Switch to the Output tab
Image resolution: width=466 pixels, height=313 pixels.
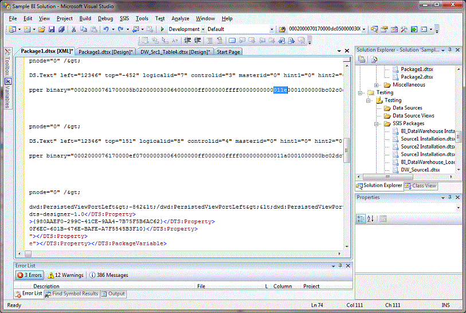point(113,294)
